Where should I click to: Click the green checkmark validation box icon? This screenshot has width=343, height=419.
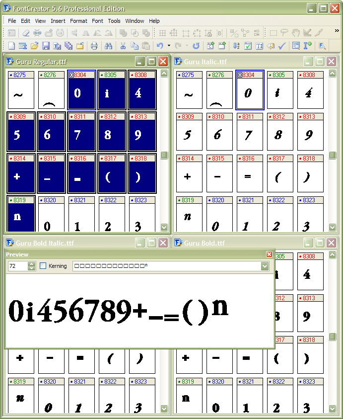[248, 46]
